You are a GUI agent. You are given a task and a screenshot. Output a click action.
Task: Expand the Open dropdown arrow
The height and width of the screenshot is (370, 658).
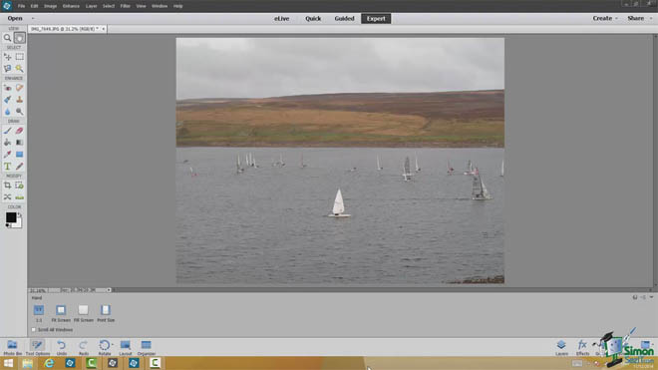coord(33,19)
